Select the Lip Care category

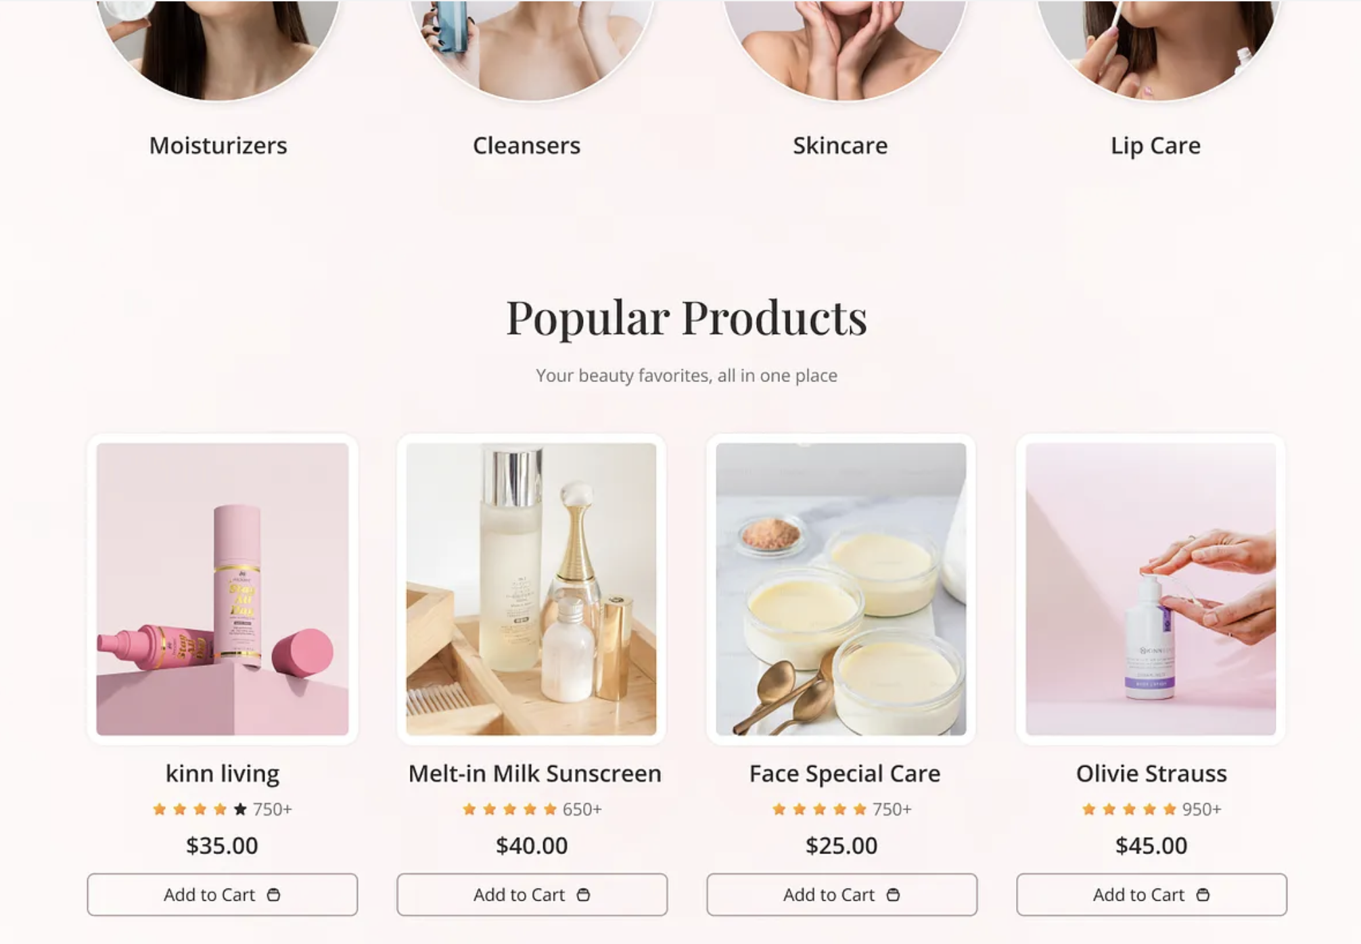pyautogui.click(x=1155, y=145)
